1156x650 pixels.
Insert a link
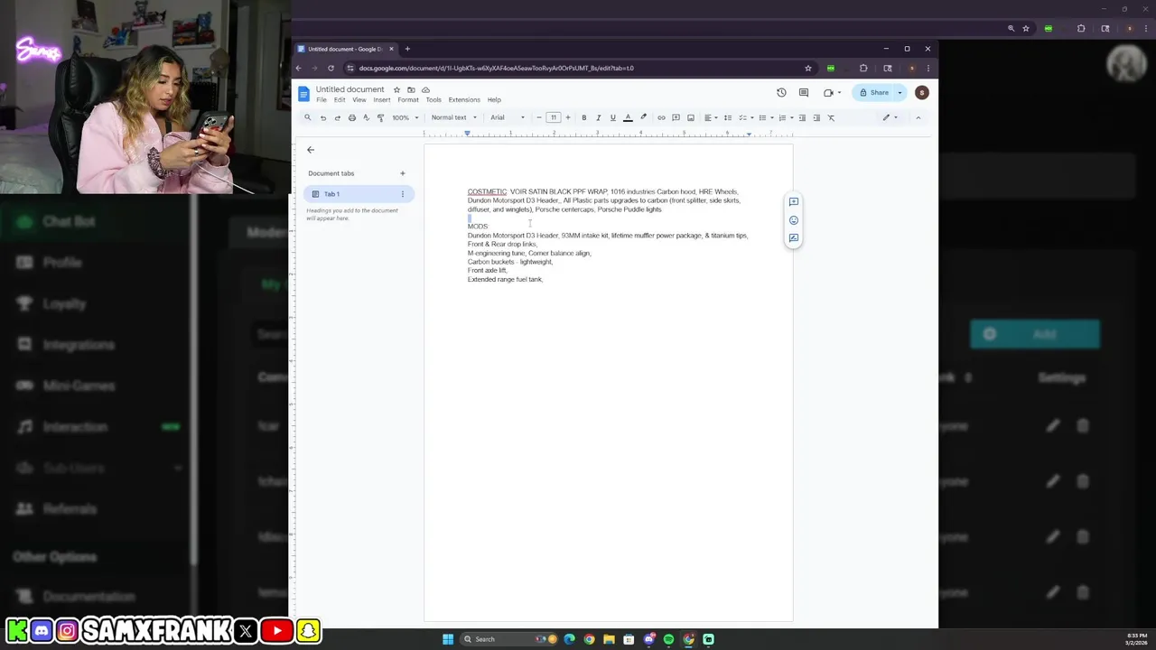tap(661, 117)
